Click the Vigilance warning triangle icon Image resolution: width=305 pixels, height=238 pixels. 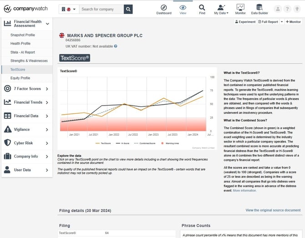[x=8, y=129]
